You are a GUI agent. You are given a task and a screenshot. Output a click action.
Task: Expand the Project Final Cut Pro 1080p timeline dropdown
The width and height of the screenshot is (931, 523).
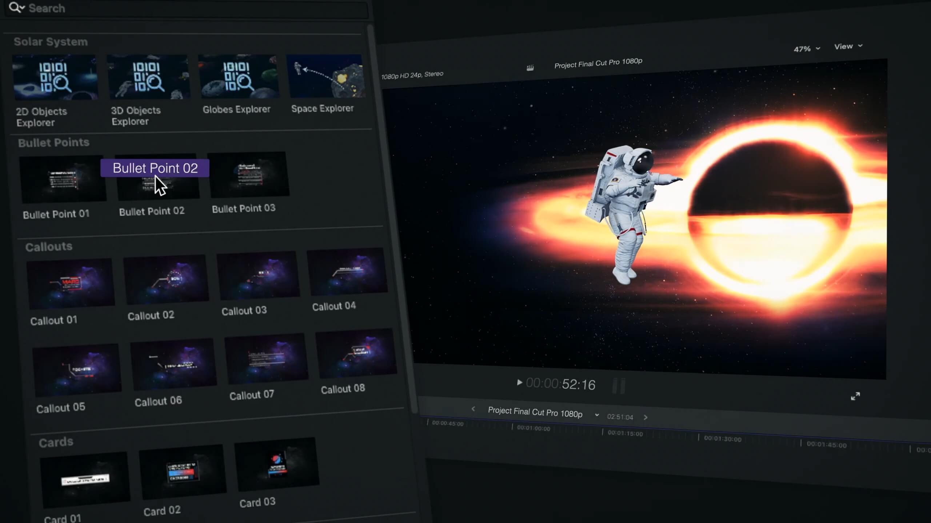597,415
